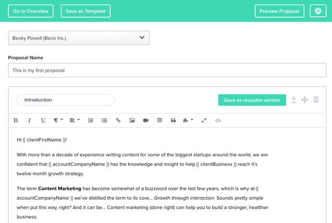Viewport: 332px width, 223px height.
Task: Click the Proposal Name input field
Action: (x=167, y=71)
